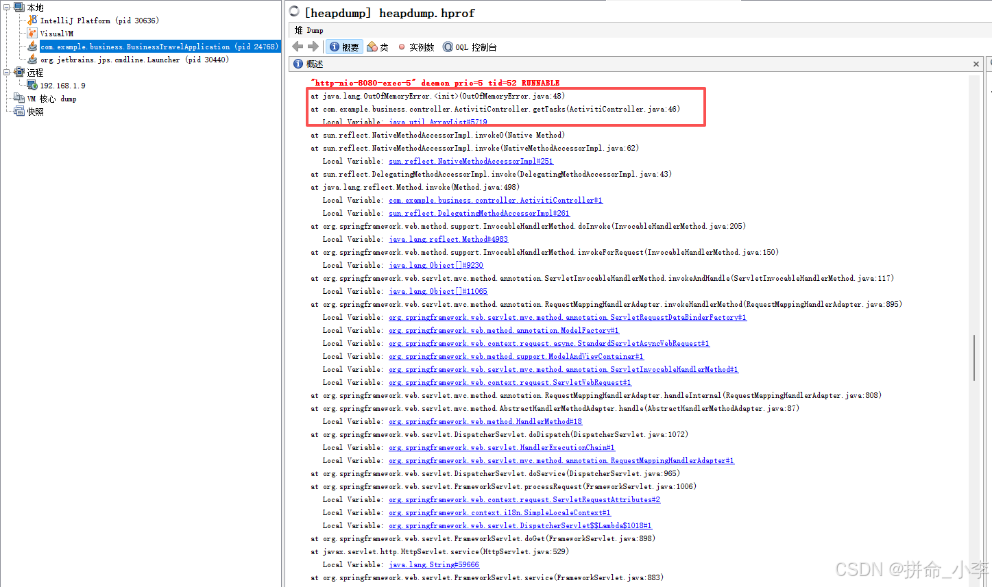Click the FrameworkServlet.doGet stack line
Screen dimensions: 992x587
click(483, 538)
